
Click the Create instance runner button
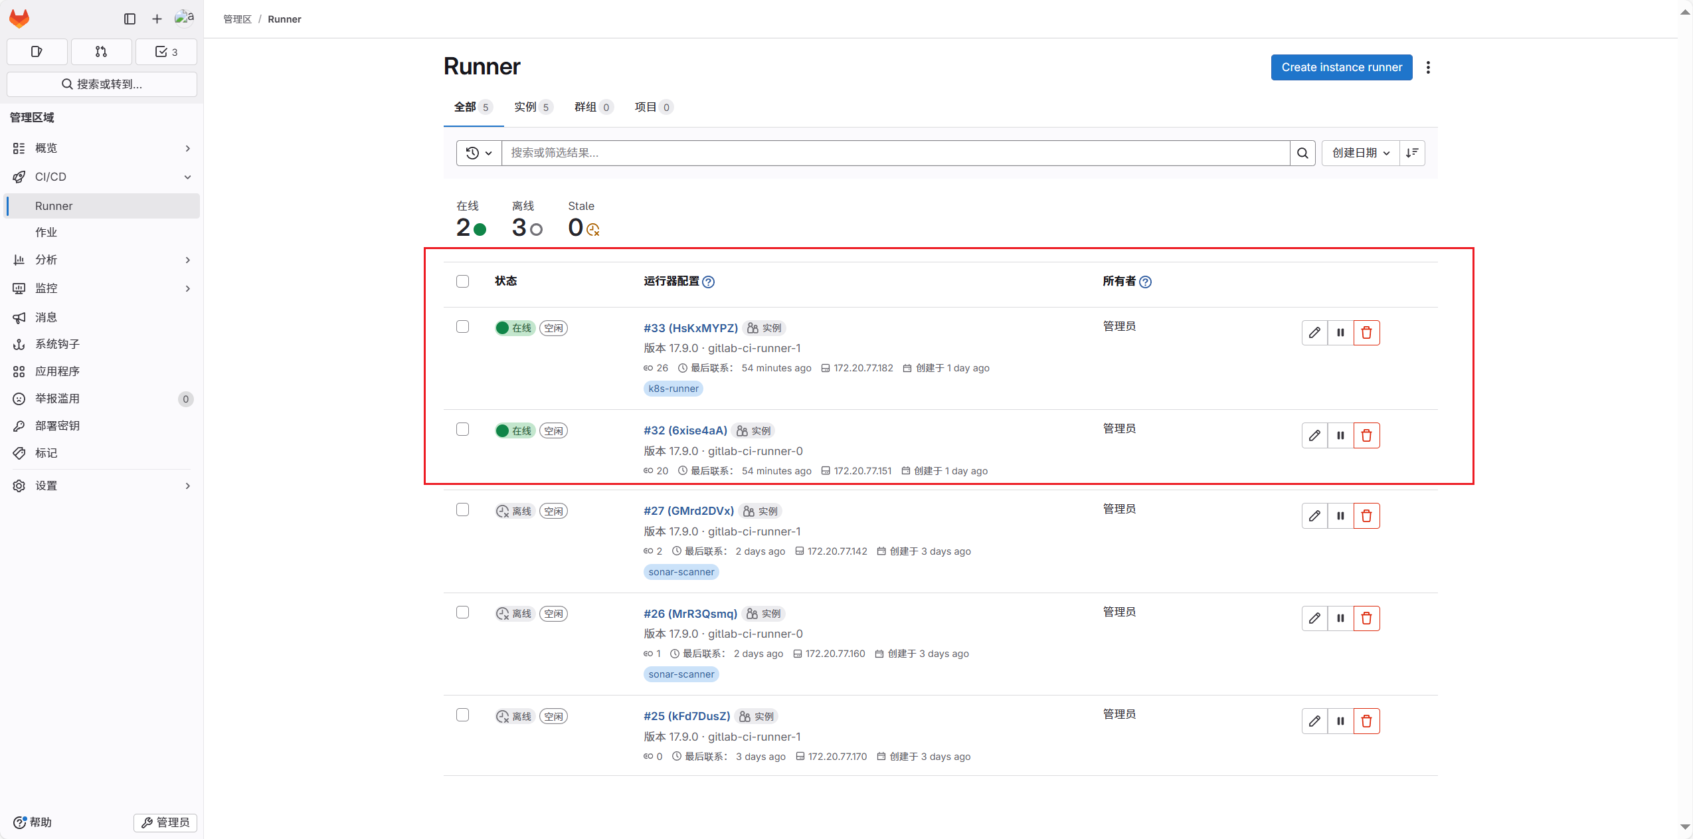(x=1340, y=67)
